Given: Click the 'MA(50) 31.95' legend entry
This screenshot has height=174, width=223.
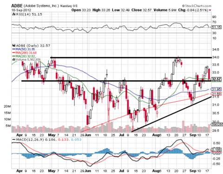Looking at the screenshot, I should tap(25, 50).
